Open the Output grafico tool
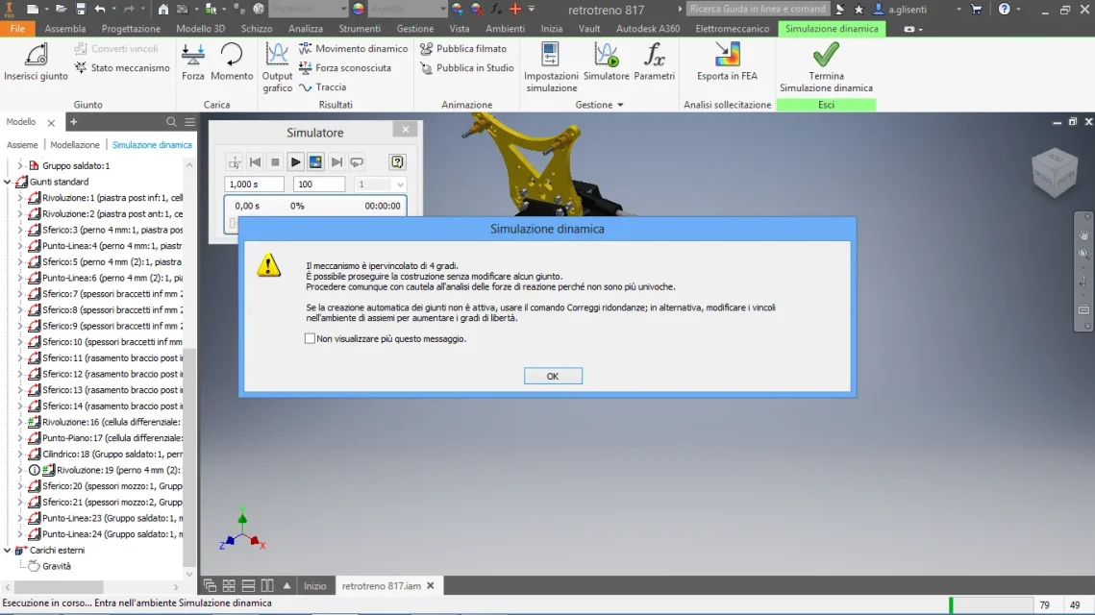 click(277, 67)
